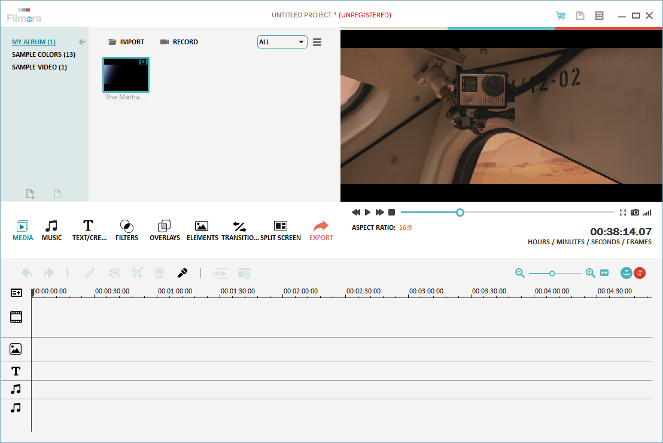Click zoom to fit timeline icon
The height and width of the screenshot is (443, 663).
tap(604, 273)
